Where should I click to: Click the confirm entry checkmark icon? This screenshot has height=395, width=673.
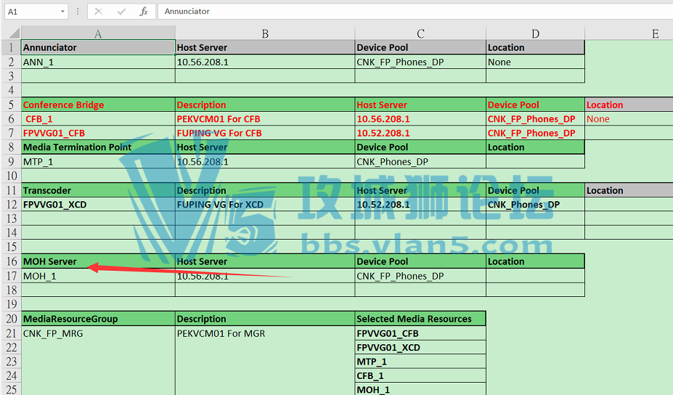click(121, 12)
